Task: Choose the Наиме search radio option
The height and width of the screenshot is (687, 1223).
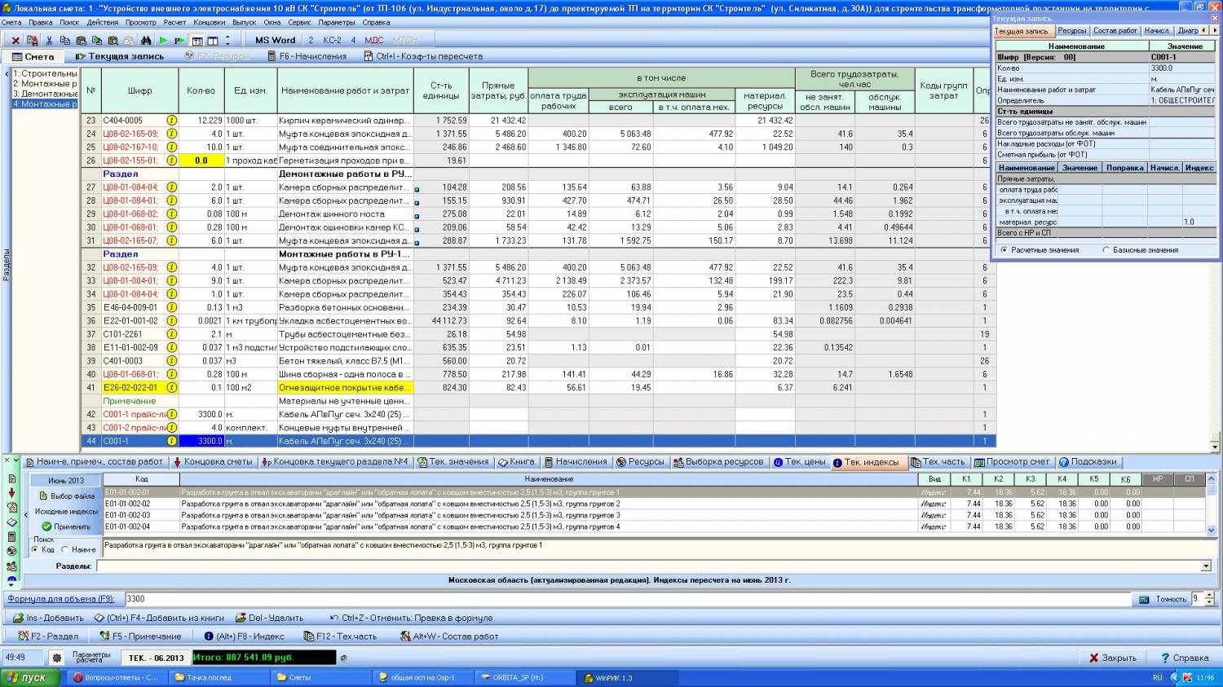Action: pyautogui.click(x=65, y=549)
